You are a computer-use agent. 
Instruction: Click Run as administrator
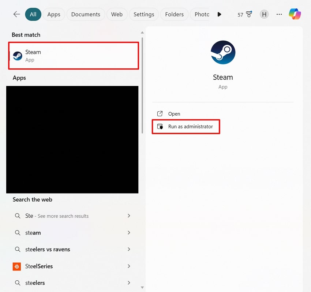tap(186, 127)
